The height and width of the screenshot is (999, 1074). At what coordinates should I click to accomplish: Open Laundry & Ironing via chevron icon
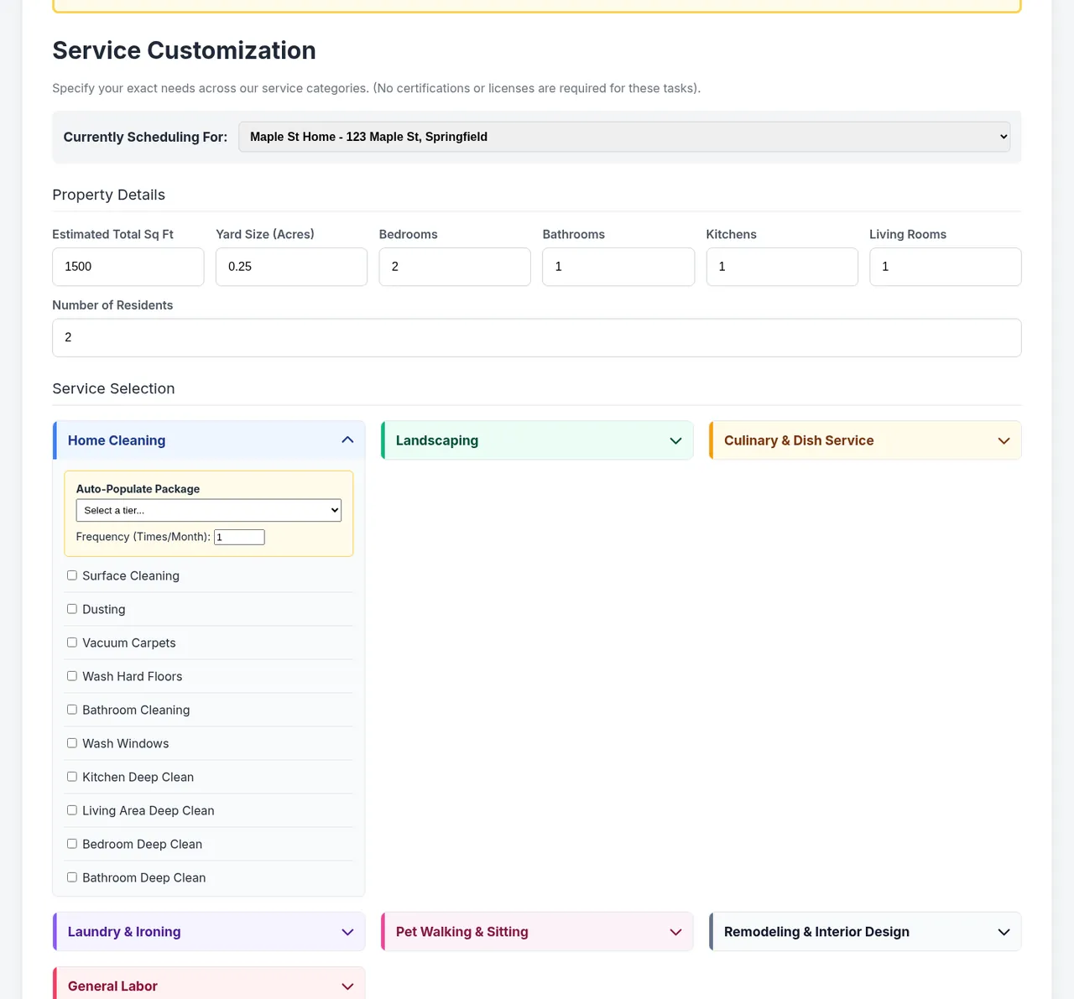(347, 932)
